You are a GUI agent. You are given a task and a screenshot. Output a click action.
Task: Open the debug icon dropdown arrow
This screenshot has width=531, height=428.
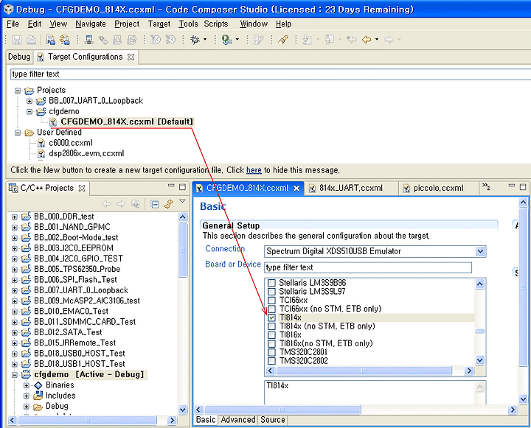tap(205, 40)
